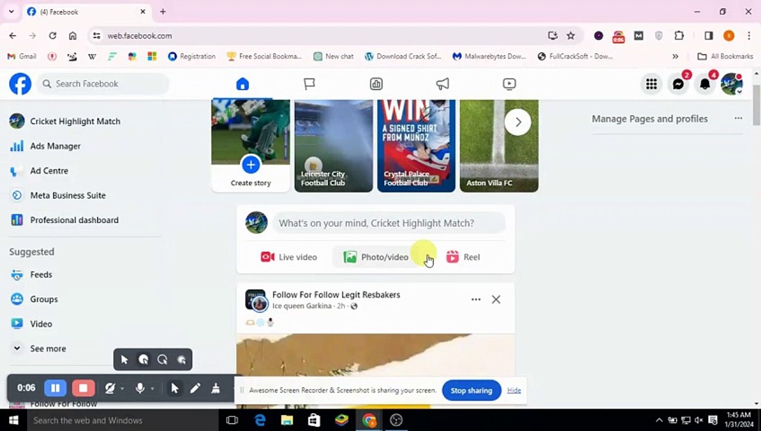Screen dimensions: 761x431
Task: Open the New chat bookmark
Action: (x=334, y=56)
